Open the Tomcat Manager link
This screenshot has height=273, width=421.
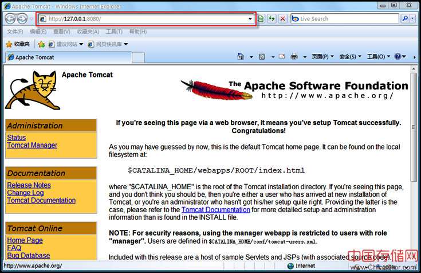(x=32, y=145)
